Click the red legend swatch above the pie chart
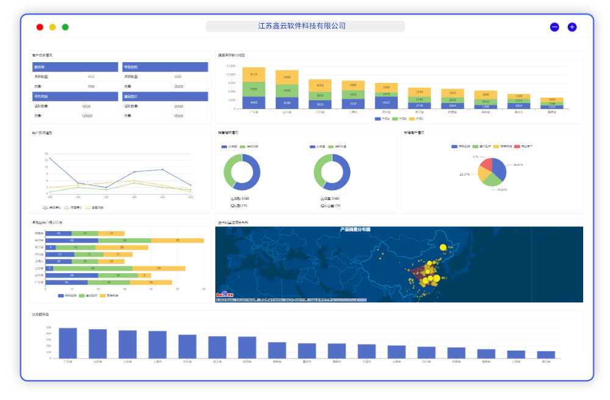610x400 pixels. (x=518, y=146)
